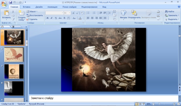The height and width of the screenshot is (106, 181).
Task: Increase font size with the large A icon
Action: 73,13
